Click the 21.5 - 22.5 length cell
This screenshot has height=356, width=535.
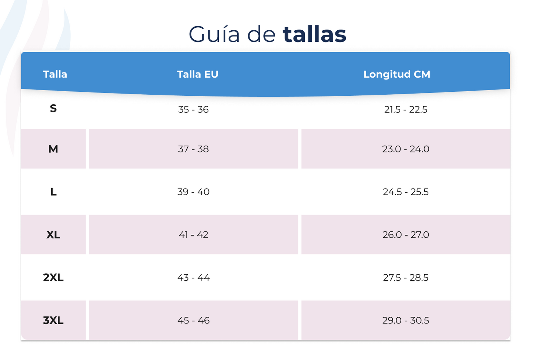pyautogui.click(x=405, y=110)
